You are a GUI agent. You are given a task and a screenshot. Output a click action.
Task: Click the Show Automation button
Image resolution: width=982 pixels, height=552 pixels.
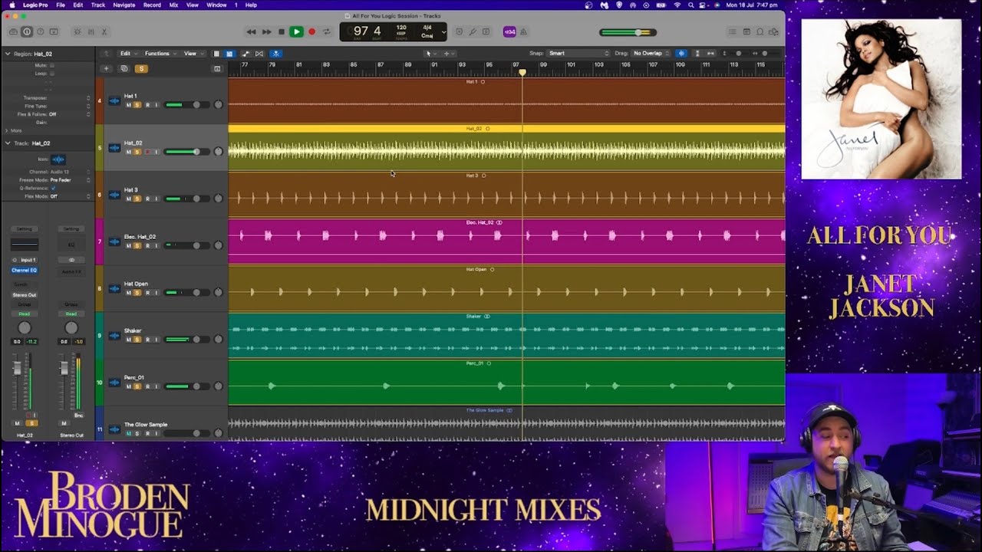click(x=245, y=54)
